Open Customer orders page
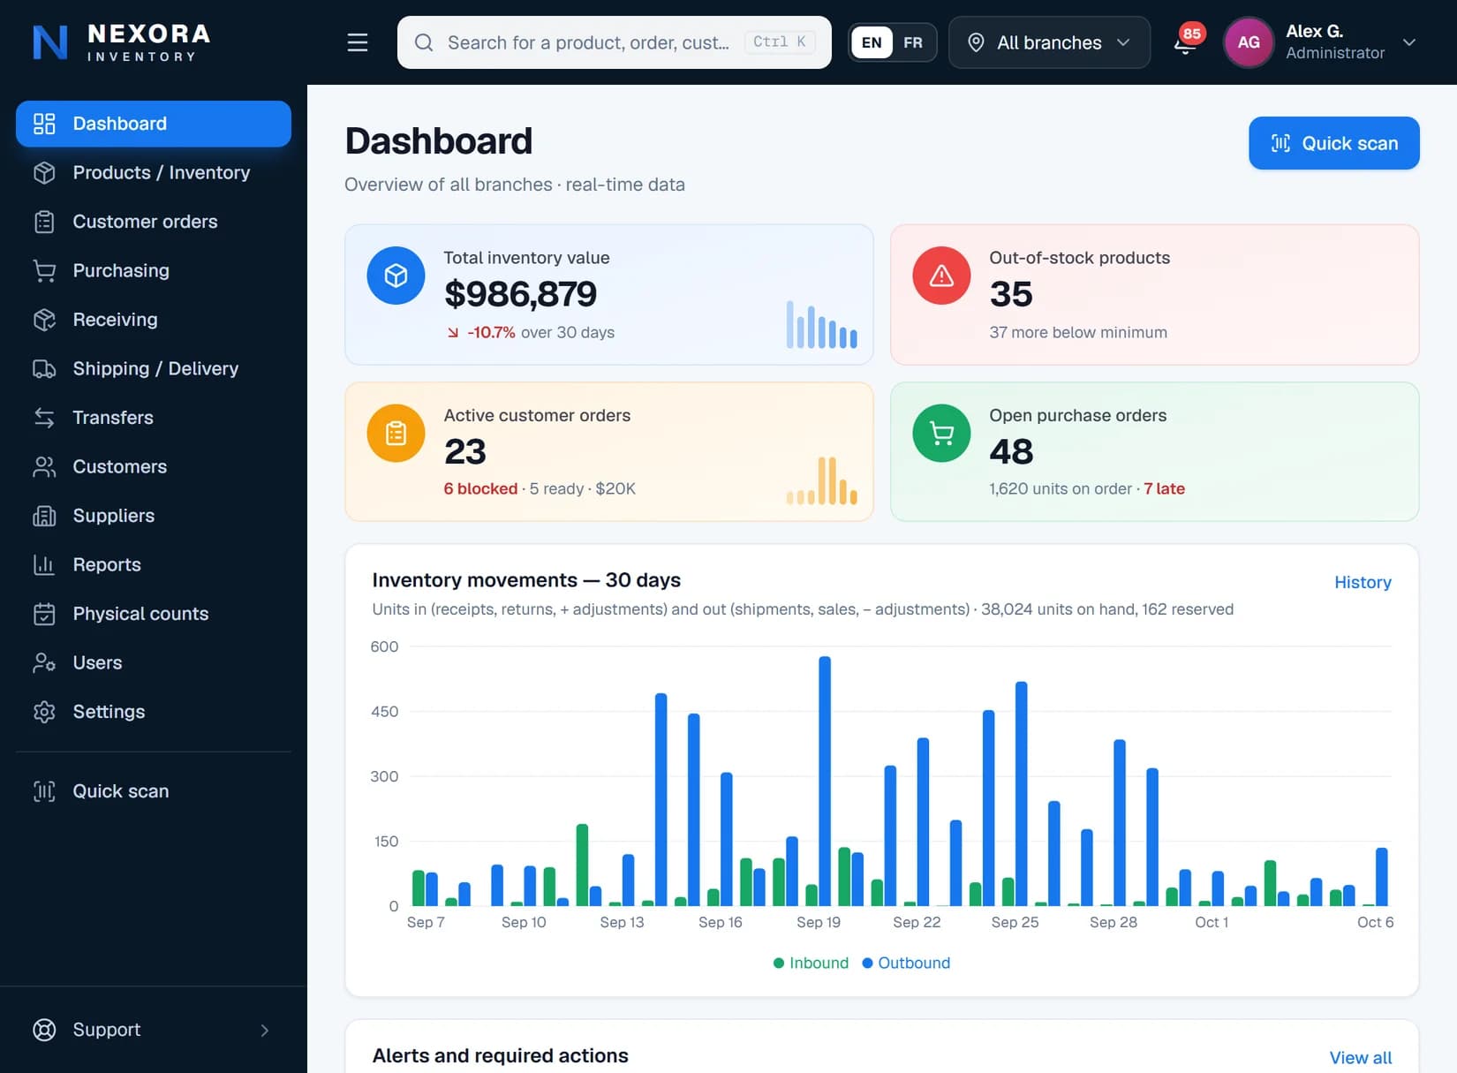 154,222
